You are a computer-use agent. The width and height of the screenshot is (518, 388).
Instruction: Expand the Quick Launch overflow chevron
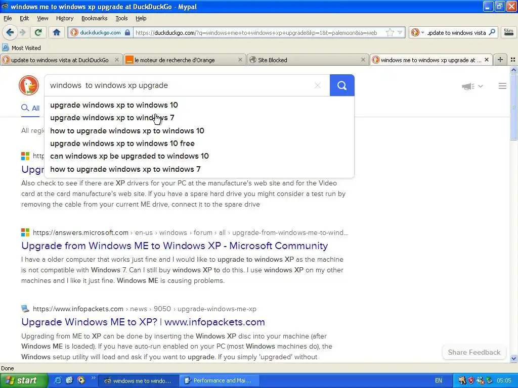93,378
